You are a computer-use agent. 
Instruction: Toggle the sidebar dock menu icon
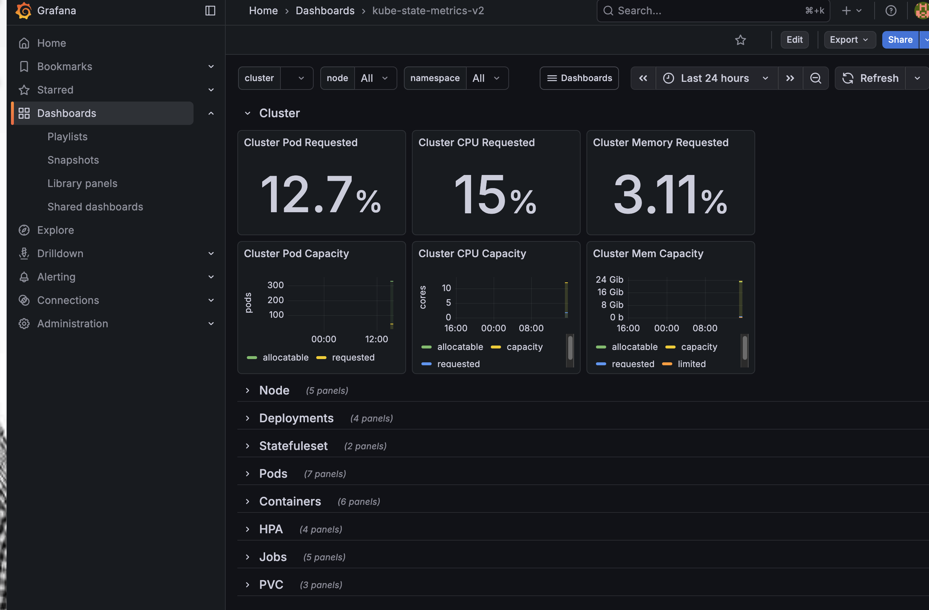210,11
